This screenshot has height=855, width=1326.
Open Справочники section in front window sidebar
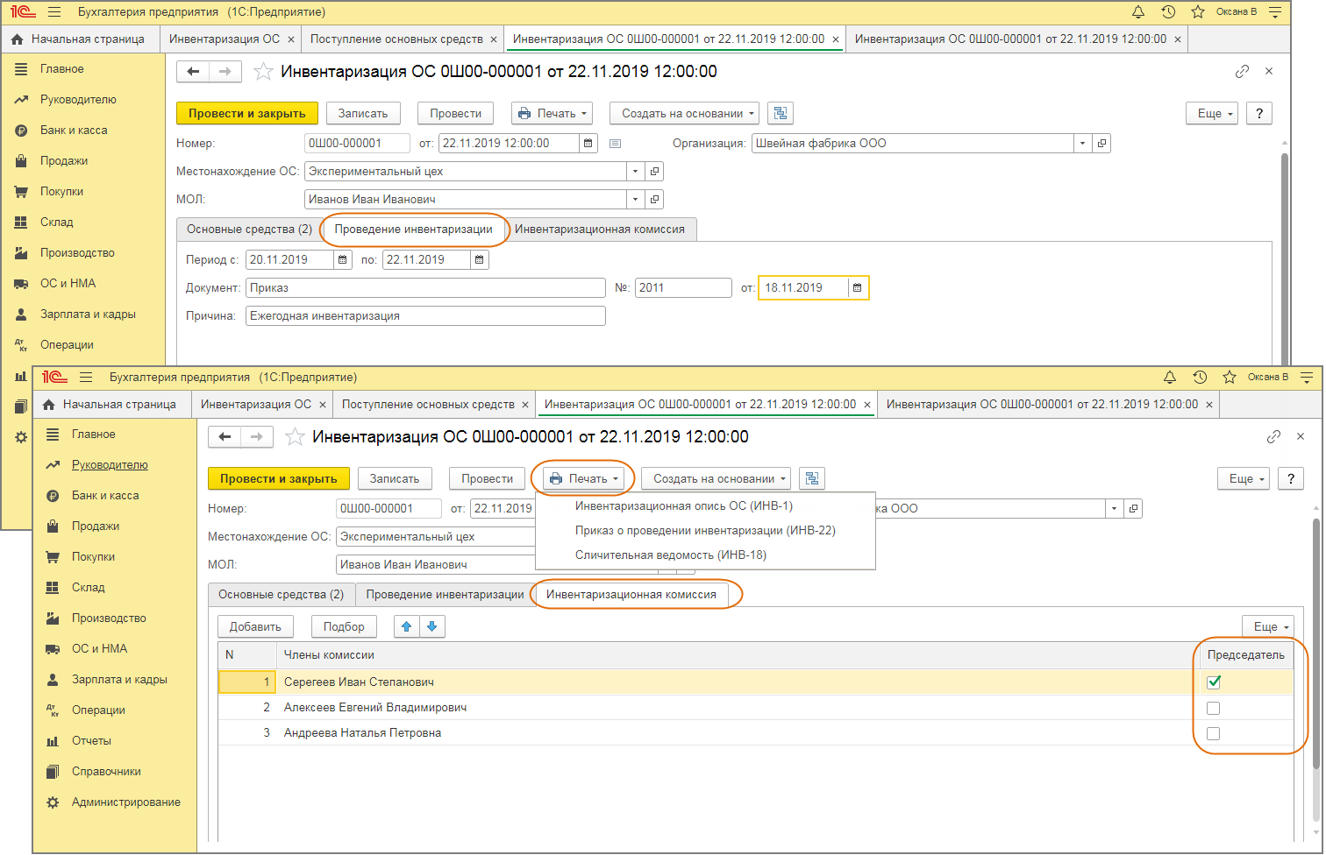(106, 771)
